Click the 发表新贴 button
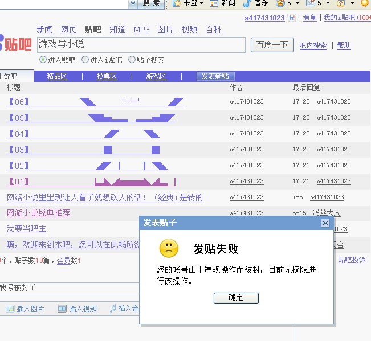Screen dimensions: 371x341 (215, 76)
